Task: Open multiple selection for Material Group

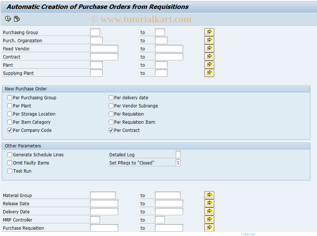Action: tap(209, 195)
